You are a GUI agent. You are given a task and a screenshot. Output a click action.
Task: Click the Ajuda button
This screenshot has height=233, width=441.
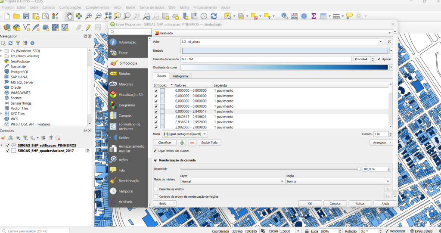point(385,203)
